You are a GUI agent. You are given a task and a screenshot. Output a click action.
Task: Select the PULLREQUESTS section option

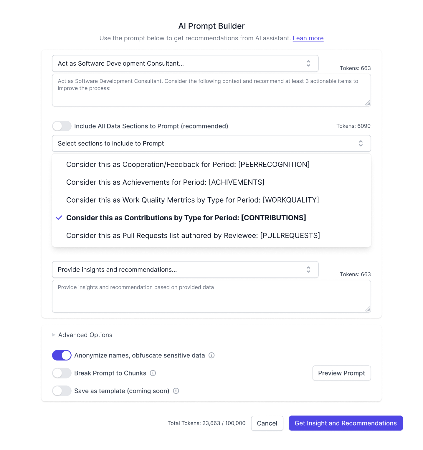tap(193, 235)
